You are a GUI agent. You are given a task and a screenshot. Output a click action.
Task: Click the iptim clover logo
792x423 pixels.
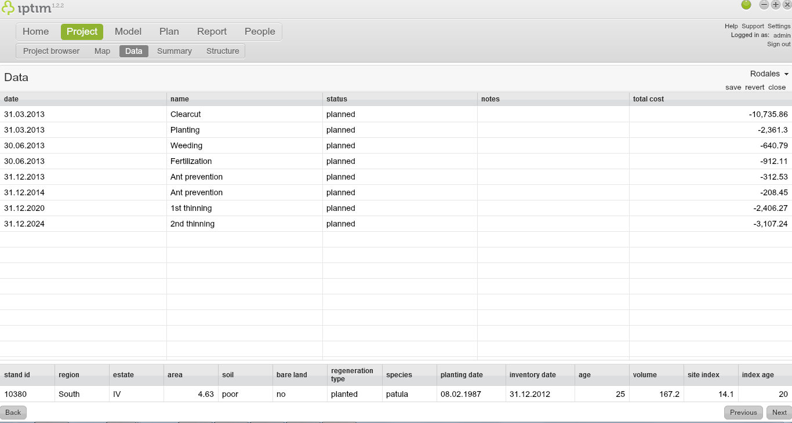[9, 8]
